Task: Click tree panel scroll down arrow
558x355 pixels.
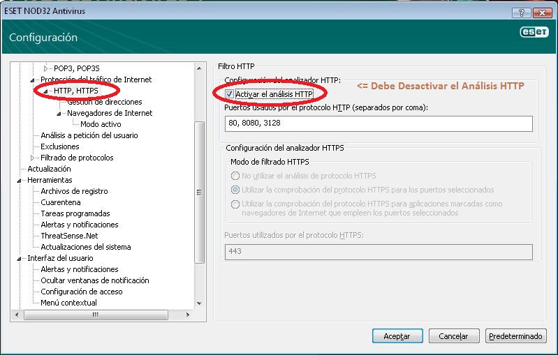Action: point(199,303)
